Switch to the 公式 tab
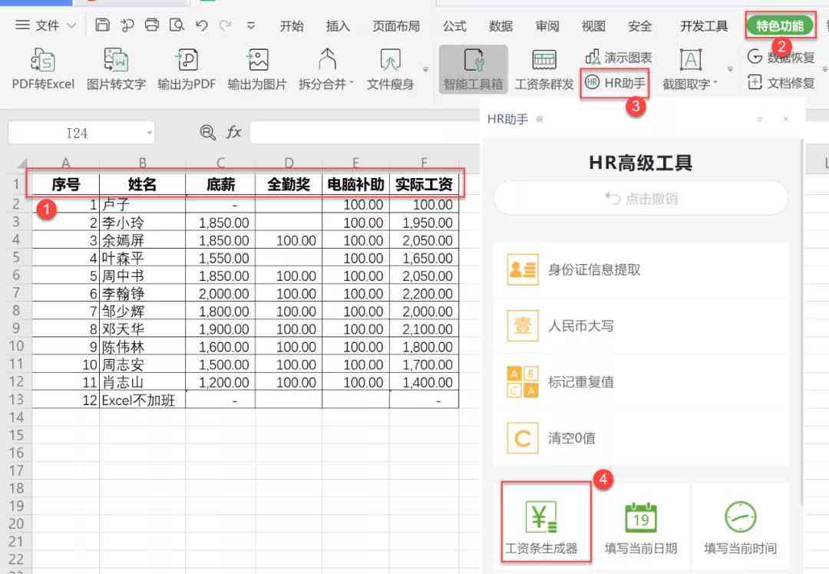829x574 pixels. pos(454,26)
